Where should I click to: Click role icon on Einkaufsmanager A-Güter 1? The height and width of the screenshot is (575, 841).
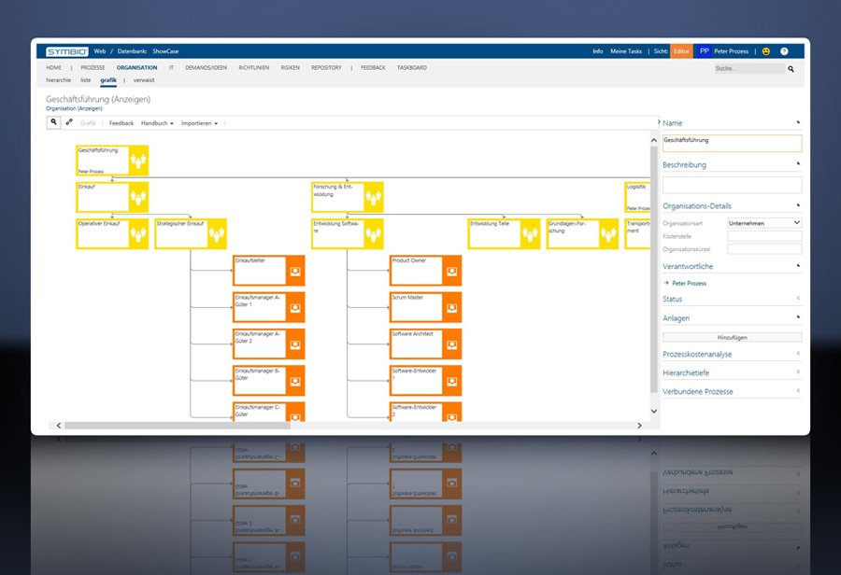tap(295, 308)
